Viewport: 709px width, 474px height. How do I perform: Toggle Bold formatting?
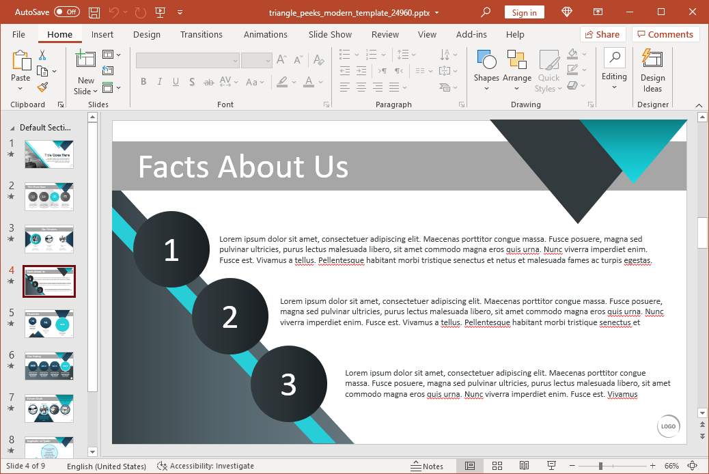[x=143, y=82]
